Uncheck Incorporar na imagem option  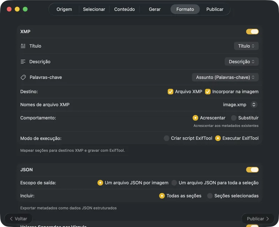coord(208,92)
